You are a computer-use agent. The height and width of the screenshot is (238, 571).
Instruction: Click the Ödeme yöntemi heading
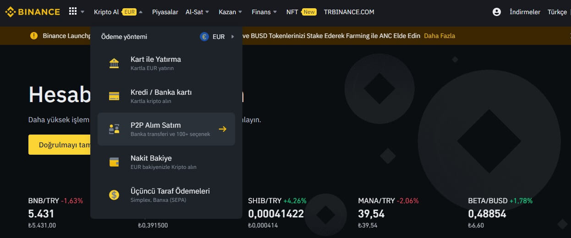(x=124, y=37)
